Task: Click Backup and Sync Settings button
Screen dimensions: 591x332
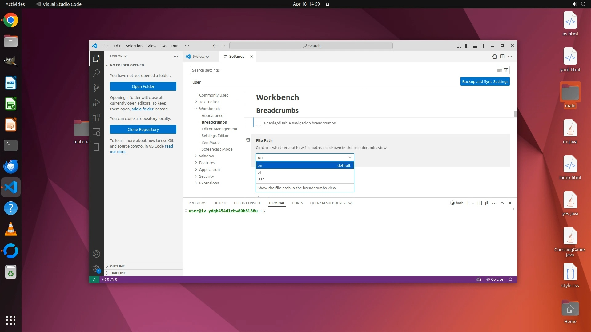Action: (x=485, y=81)
